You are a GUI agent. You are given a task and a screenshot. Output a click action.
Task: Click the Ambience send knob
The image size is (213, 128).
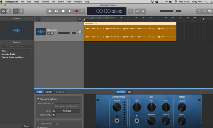[x=182, y=107]
